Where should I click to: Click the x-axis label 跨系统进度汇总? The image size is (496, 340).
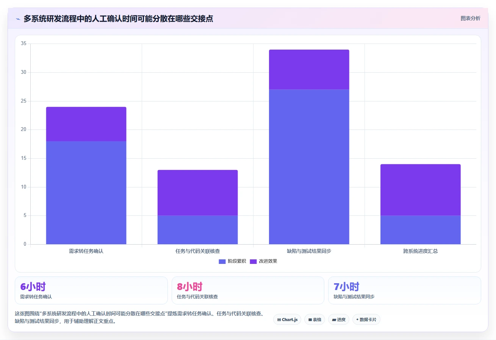tap(420, 251)
